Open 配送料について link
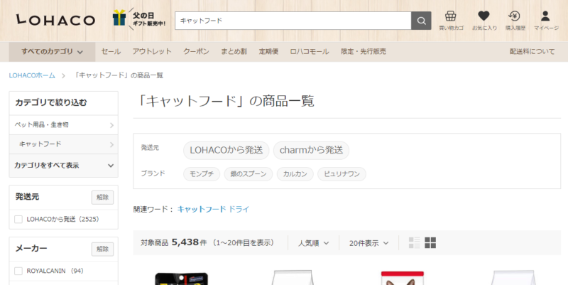Screen dimensions: 568x285 (x=532, y=51)
